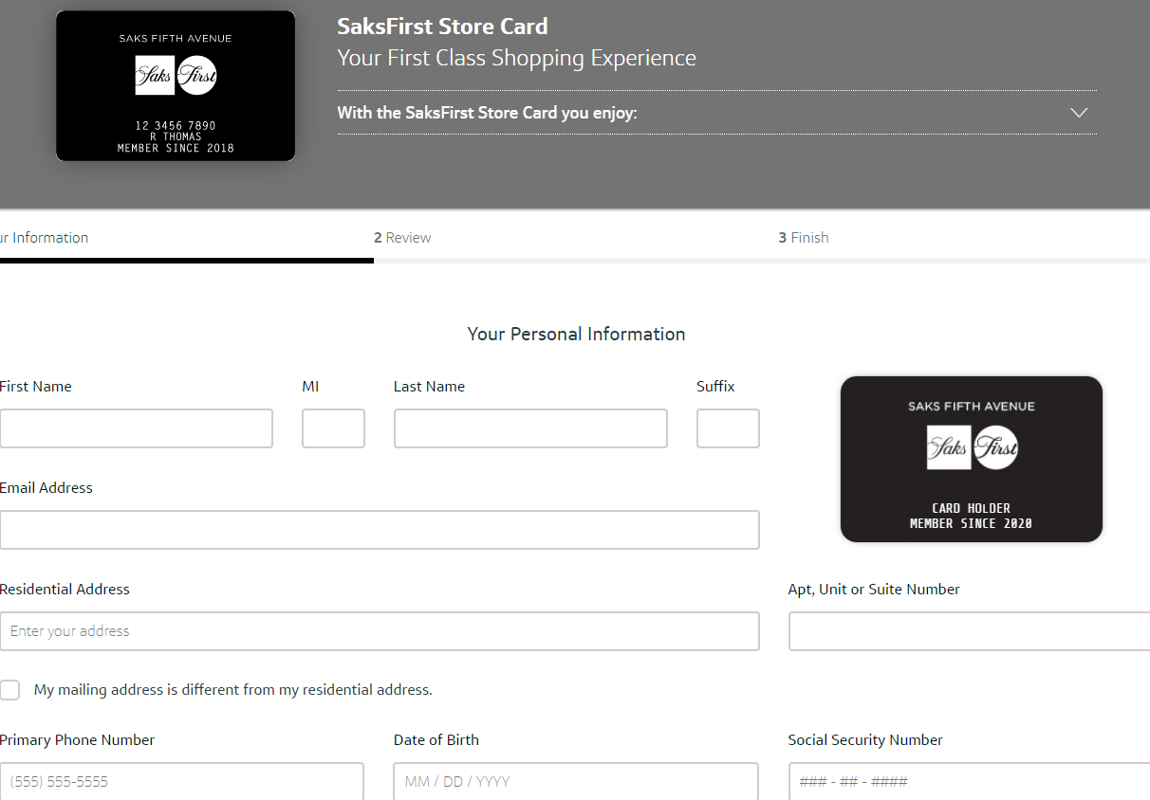Click the MI middle initial field
1150x800 pixels.
pos(333,428)
